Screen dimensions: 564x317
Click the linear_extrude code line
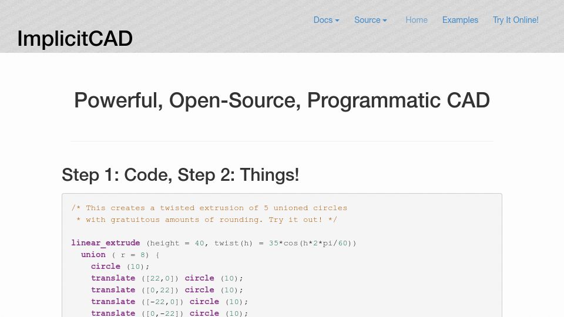pyautogui.click(x=214, y=243)
